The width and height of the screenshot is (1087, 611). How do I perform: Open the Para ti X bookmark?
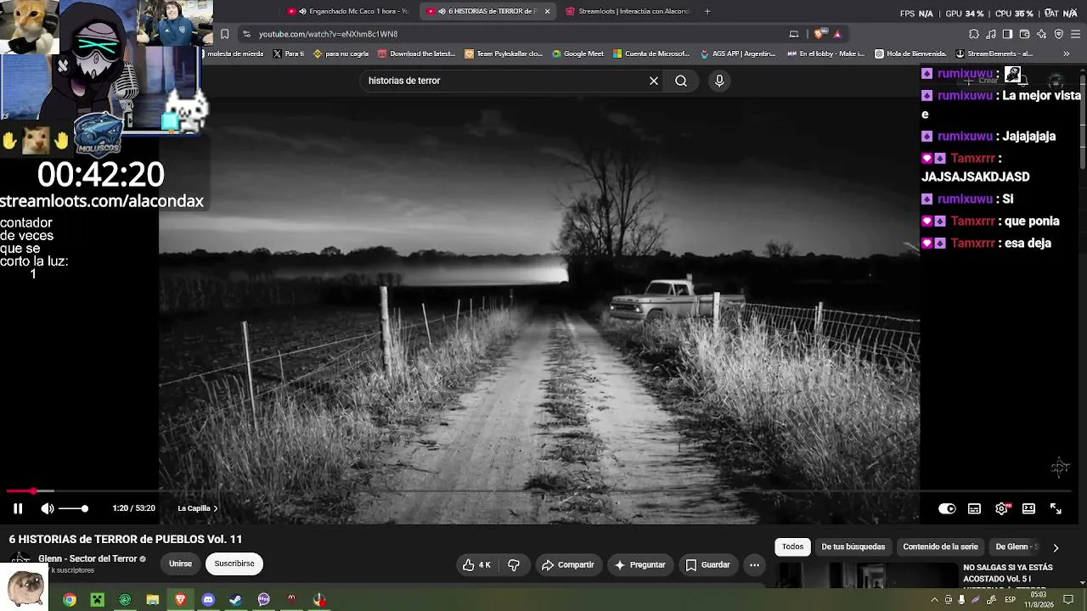tap(289, 53)
